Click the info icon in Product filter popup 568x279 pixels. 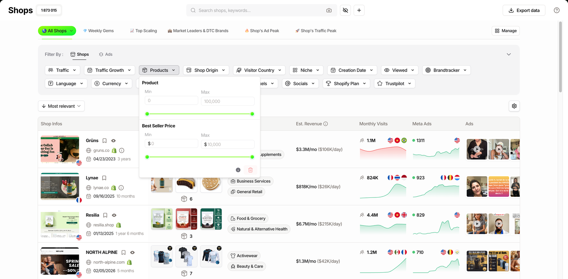point(238,170)
